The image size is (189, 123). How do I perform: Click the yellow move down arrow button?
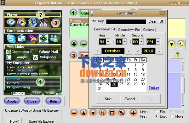(172, 44)
